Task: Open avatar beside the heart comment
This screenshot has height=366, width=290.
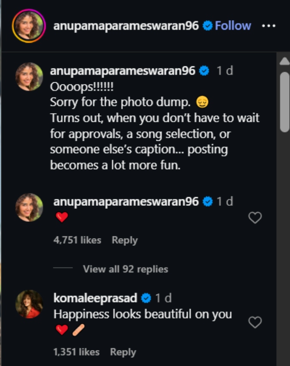Action: (29, 207)
